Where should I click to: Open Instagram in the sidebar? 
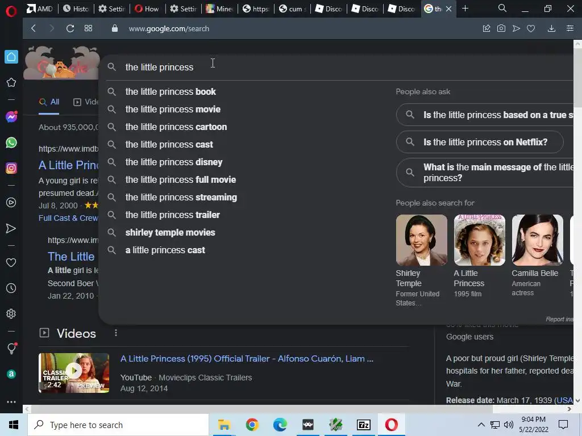pos(11,168)
